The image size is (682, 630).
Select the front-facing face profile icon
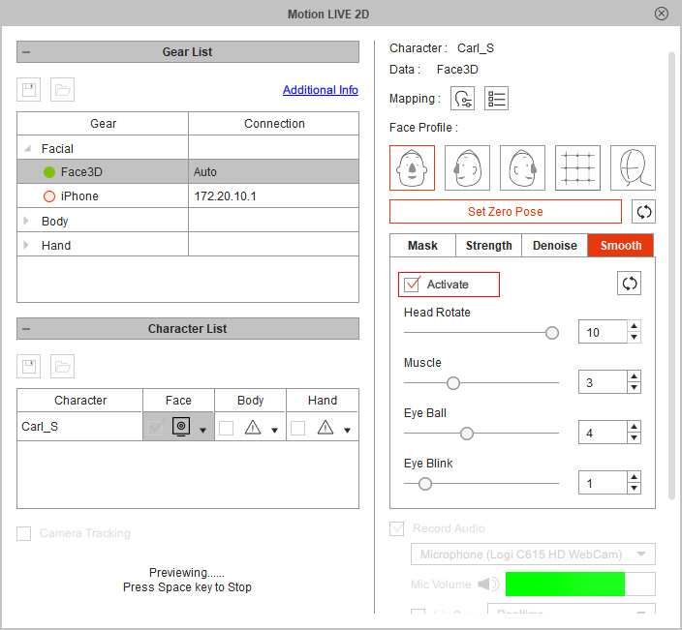pos(412,167)
